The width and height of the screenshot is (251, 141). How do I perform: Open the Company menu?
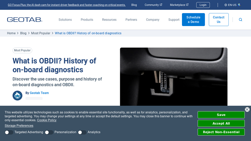point(153,20)
